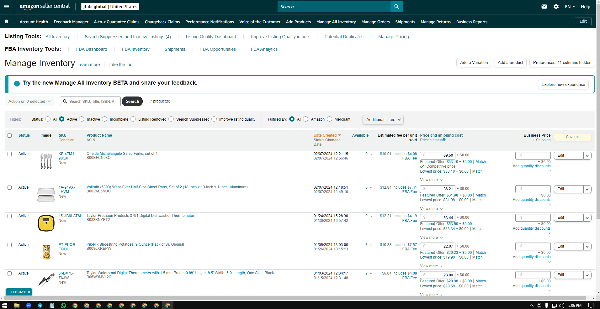The height and width of the screenshot is (309, 600).
Task: Open Zoom from the taskbar
Action: (29, 305)
